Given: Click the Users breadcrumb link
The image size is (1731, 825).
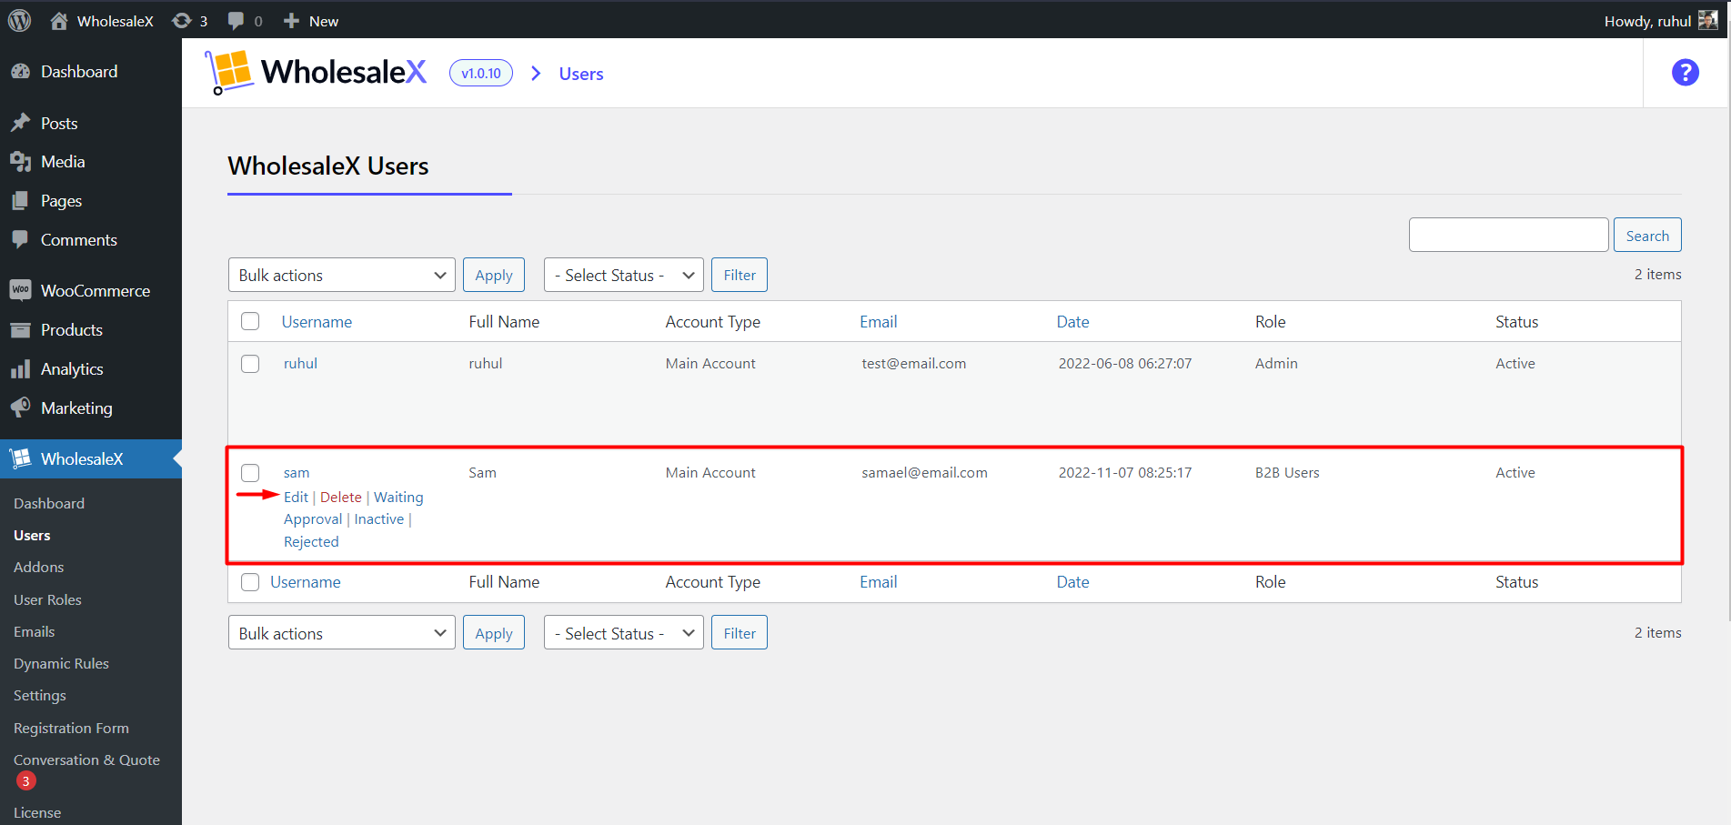Looking at the screenshot, I should pyautogui.click(x=581, y=74).
